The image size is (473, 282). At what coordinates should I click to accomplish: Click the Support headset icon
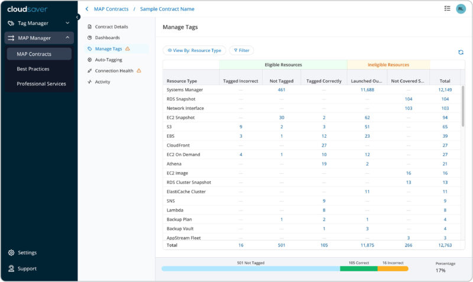(11, 268)
